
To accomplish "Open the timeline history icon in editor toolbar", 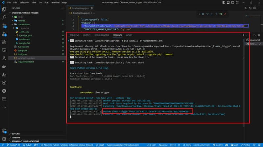I will pos(250,8).
